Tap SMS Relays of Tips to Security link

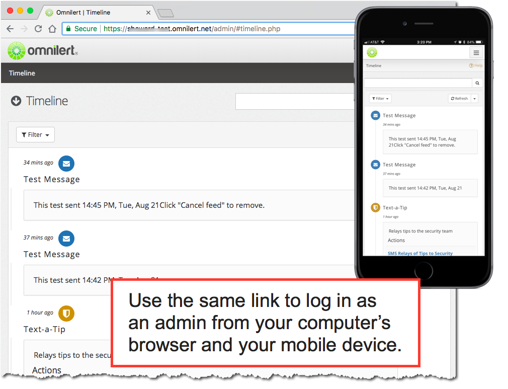(x=420, y=253)
